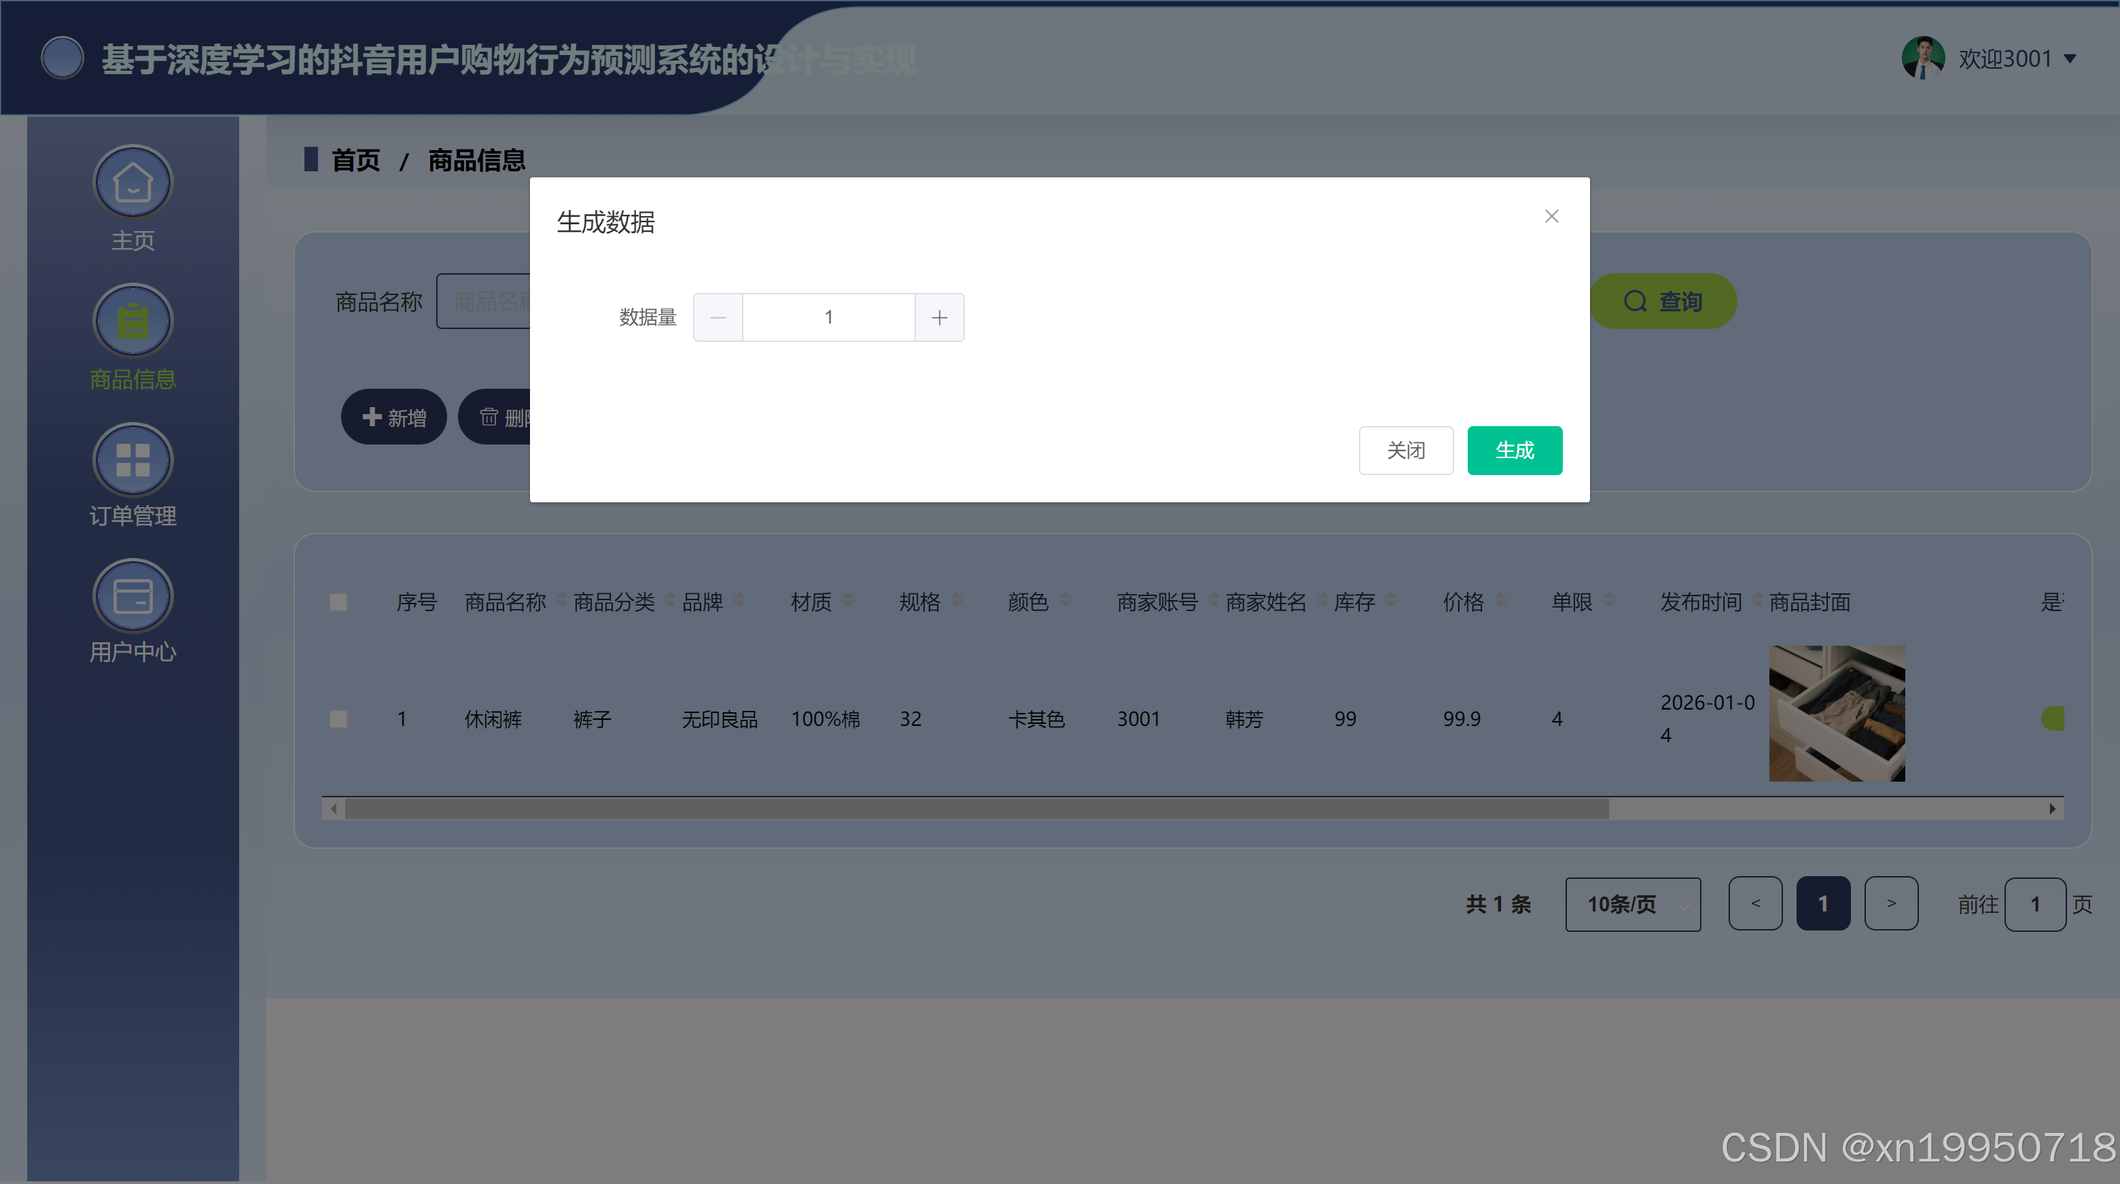Click the 商品信息 breadcrumb item

click(x=476, y=160)
